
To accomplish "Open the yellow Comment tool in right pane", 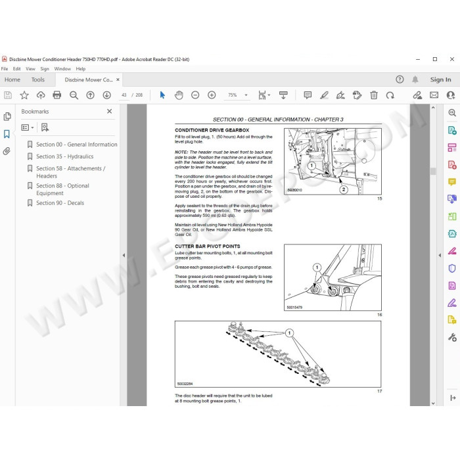I will tap(452, 182).
